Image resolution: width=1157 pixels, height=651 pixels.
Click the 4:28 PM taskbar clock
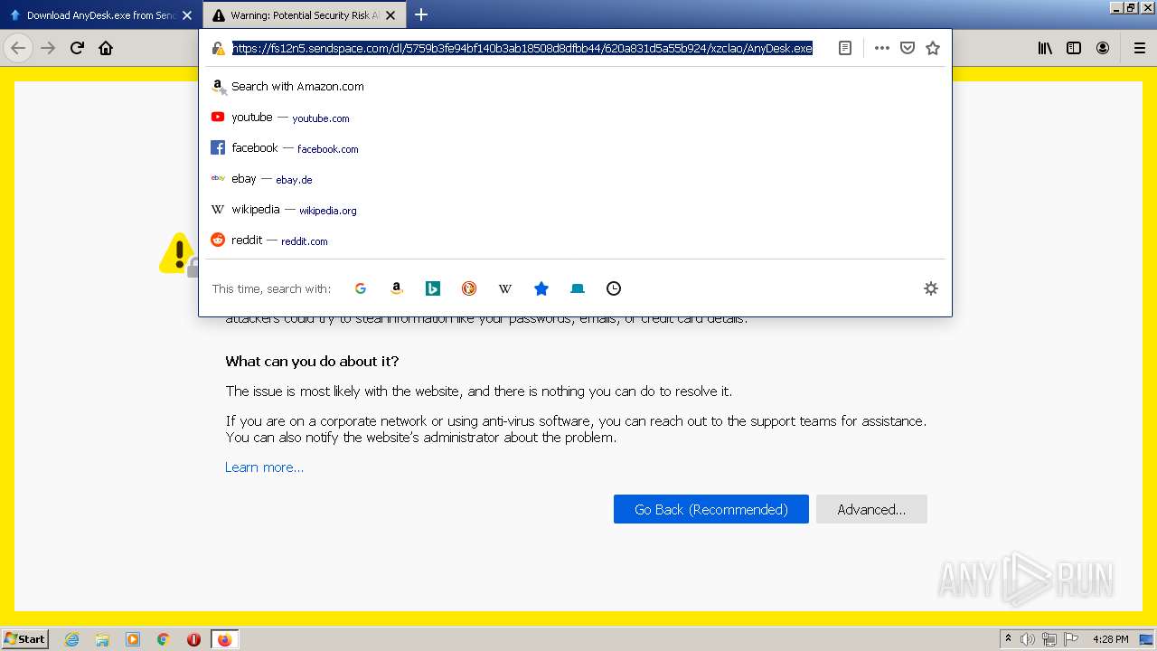[1111, 639]
